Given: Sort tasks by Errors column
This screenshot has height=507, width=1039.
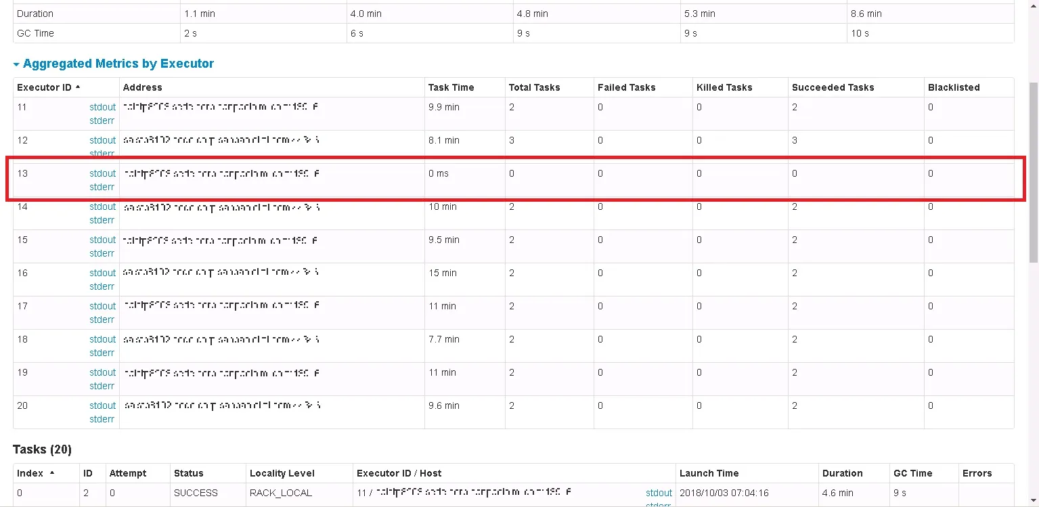Looking at the screenshot, I should tap(977, 473).
